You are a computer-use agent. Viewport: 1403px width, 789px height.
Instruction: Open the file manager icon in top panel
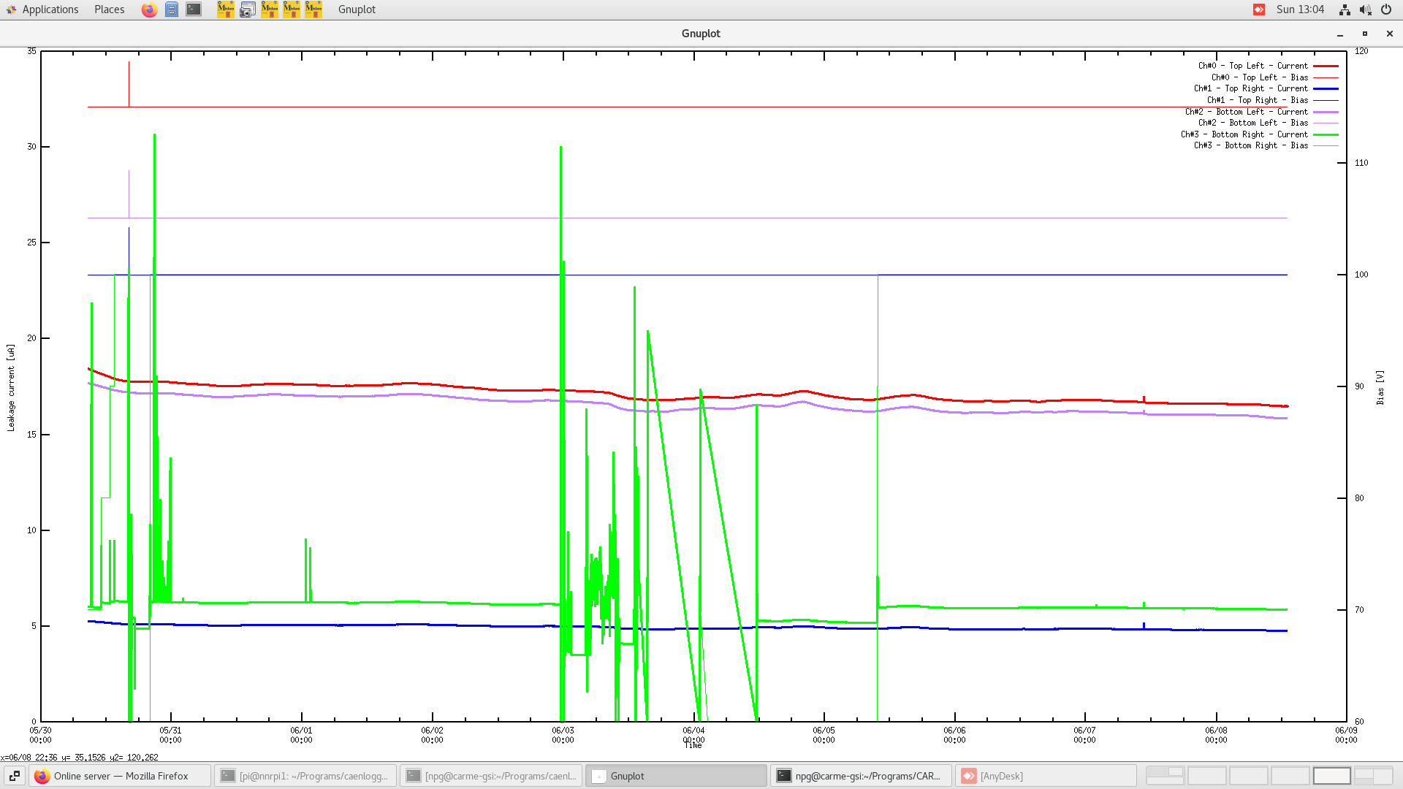[x=171, y=9]
